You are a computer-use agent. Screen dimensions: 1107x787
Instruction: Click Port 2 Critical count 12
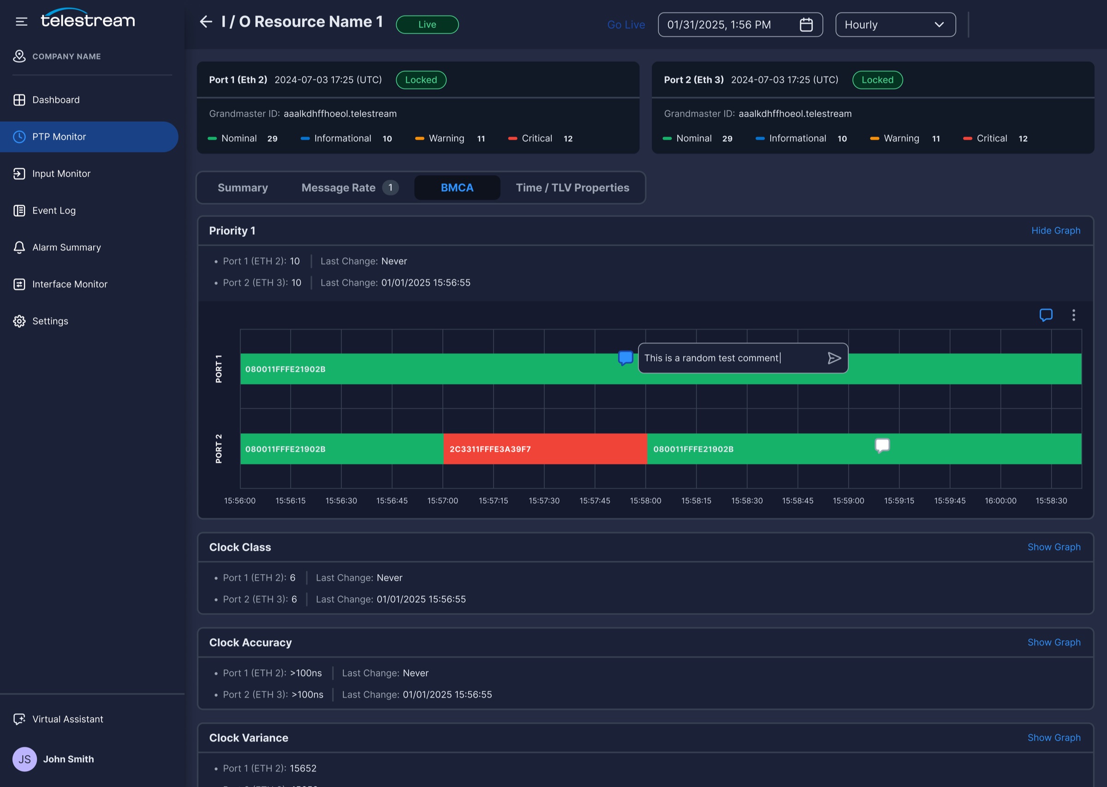[1023, 138]
